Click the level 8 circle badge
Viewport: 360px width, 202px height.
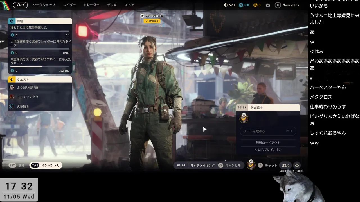(278, 5)
